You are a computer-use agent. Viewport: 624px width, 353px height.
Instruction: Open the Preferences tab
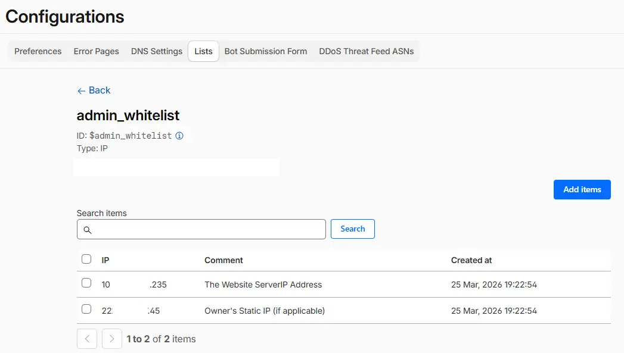[38, 51]
